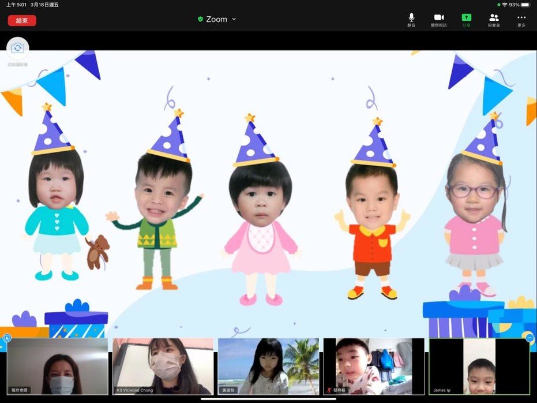Tap the battery indicator in status bar
537x403 pixels.
coord(525,5)
